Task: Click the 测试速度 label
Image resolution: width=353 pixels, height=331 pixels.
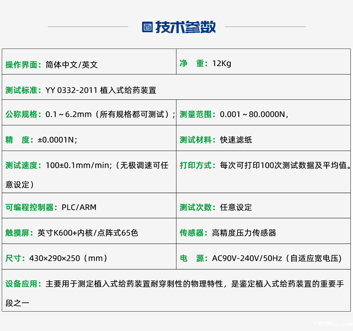Action: pyautogui.click(x=24, y=165)
